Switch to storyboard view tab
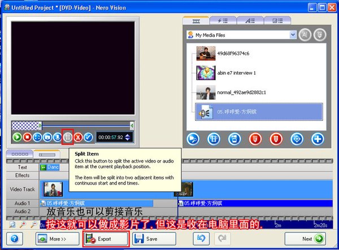The height and width of the screenshot is (250, 339). point(20,154)
